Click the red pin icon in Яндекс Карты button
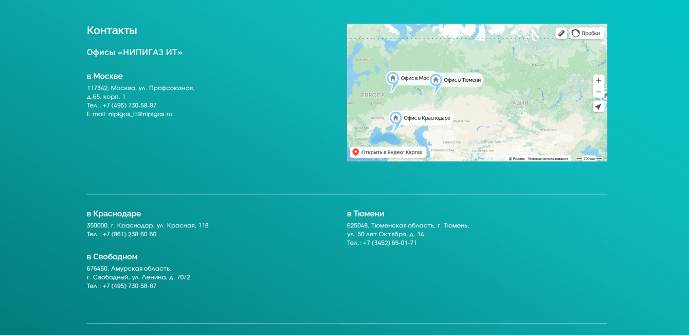Screen dimensions: 689x335 355,152
